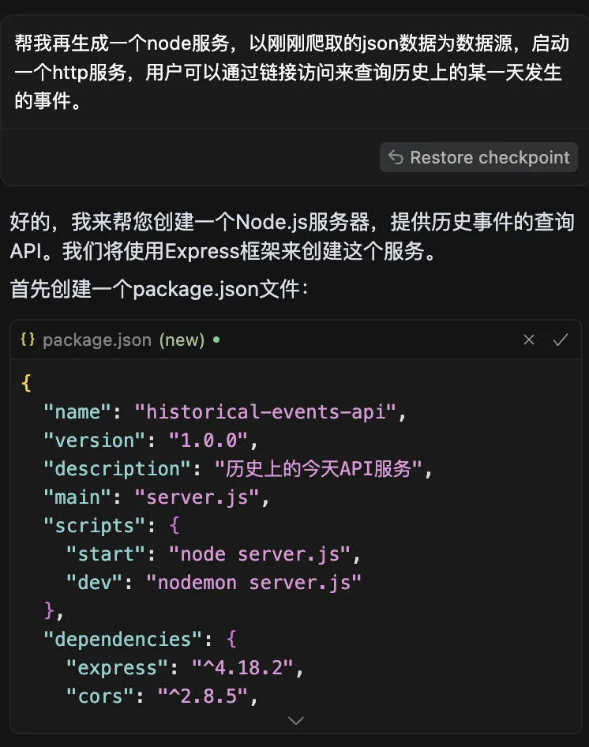Reject package.json changes with X icon
589x747 pixels.
[528, 340]
